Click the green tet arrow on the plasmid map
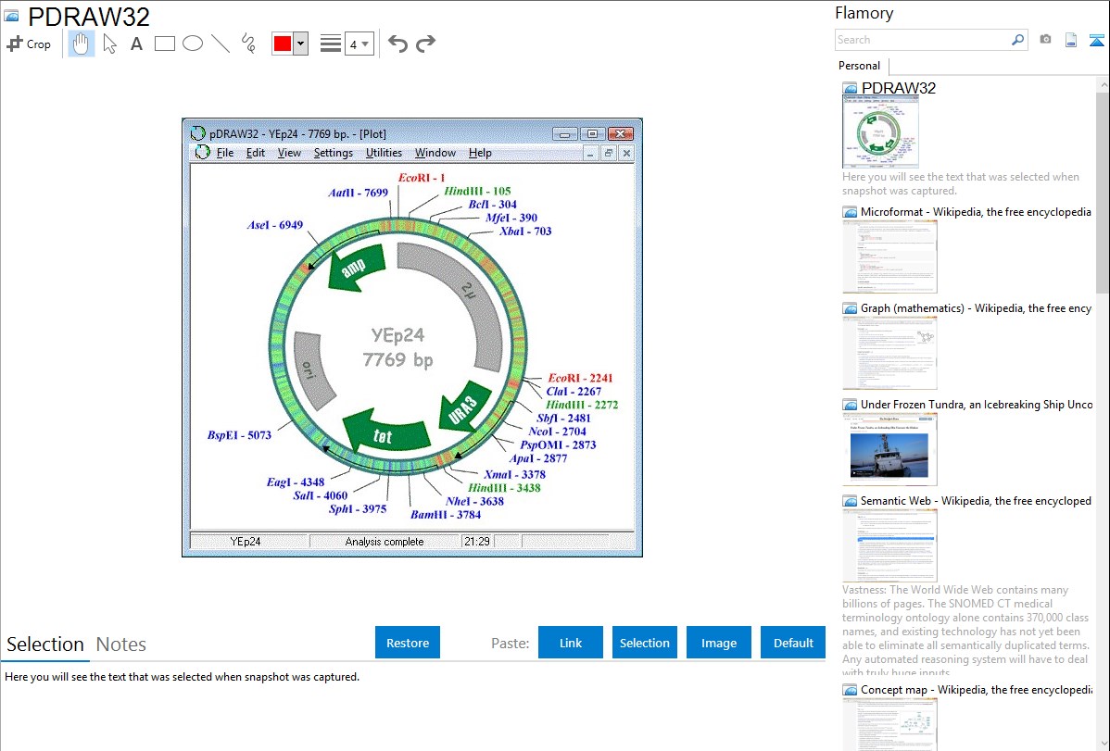This screenshot has width=1110, height=751. pyautogui.click(x=385, y=433)
